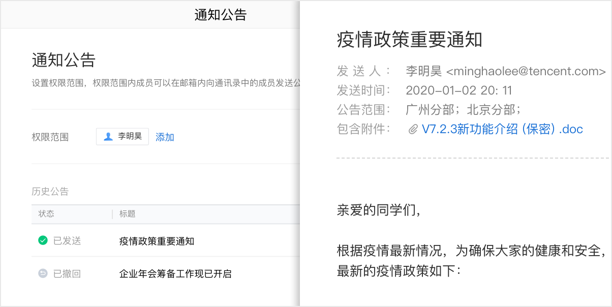
Task: Open the 企业年会筹备工作现已开启 announcement row
Action: pos(175,274)
